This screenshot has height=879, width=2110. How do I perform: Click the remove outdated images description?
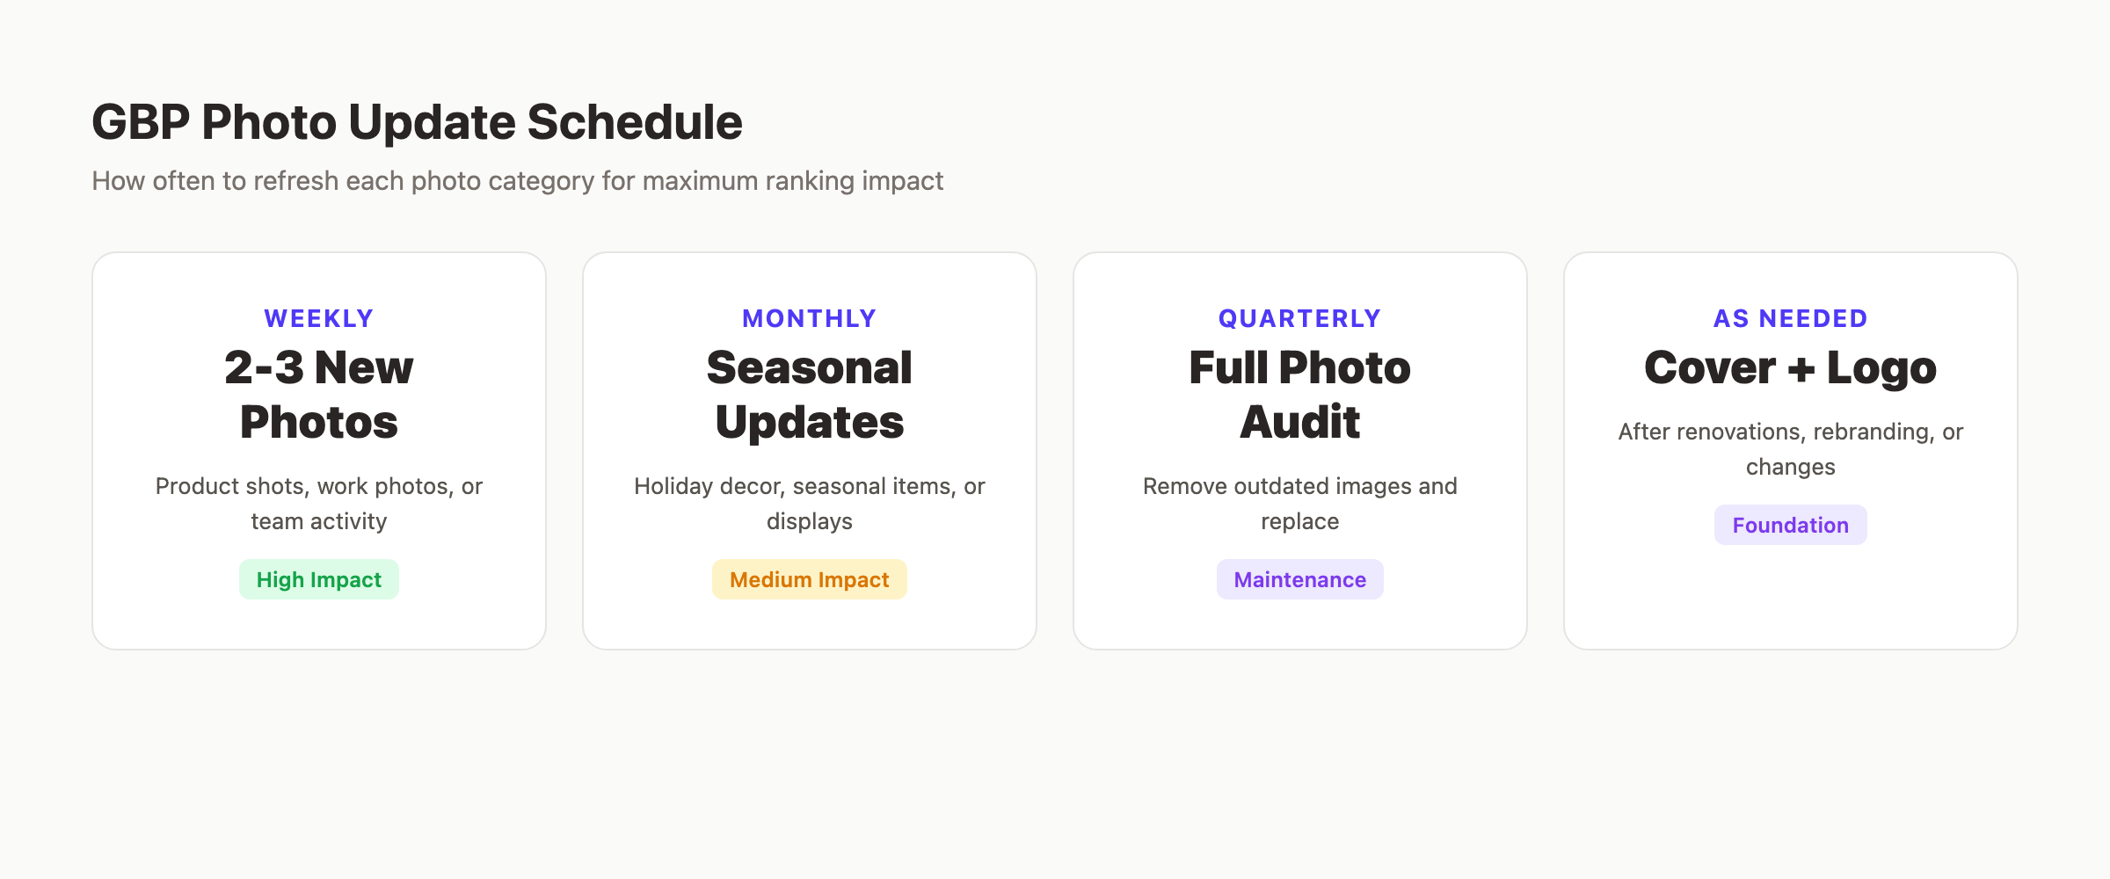coord(1299,504)
